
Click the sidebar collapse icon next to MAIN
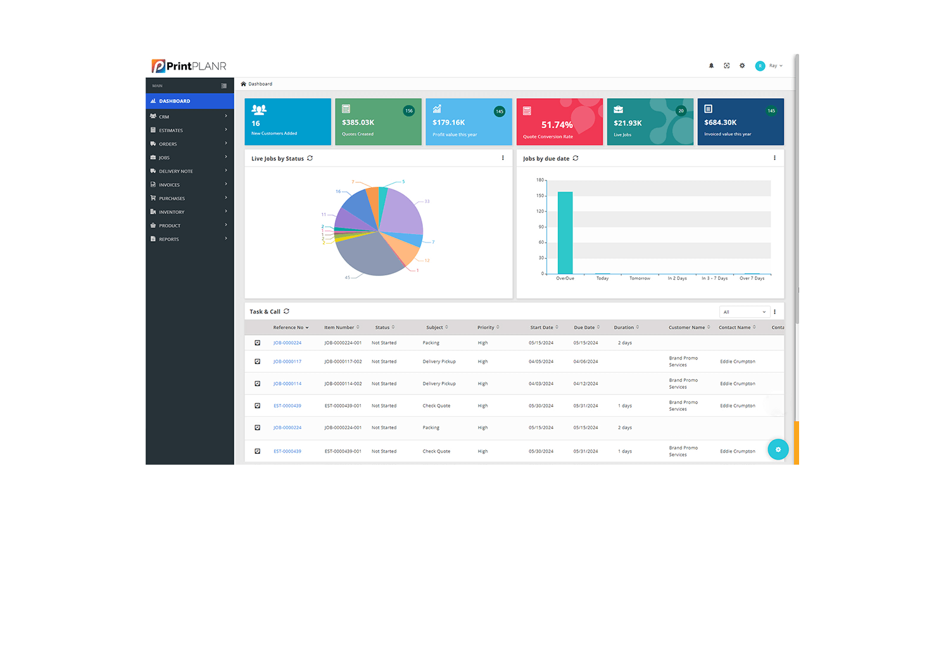coord(224,85)
